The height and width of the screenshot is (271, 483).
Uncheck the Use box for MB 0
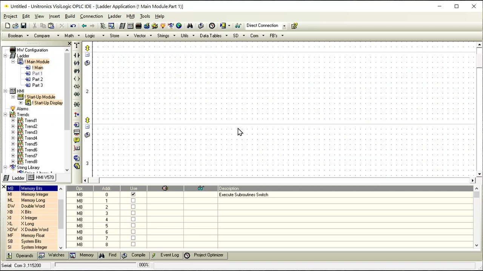point(133,194)
